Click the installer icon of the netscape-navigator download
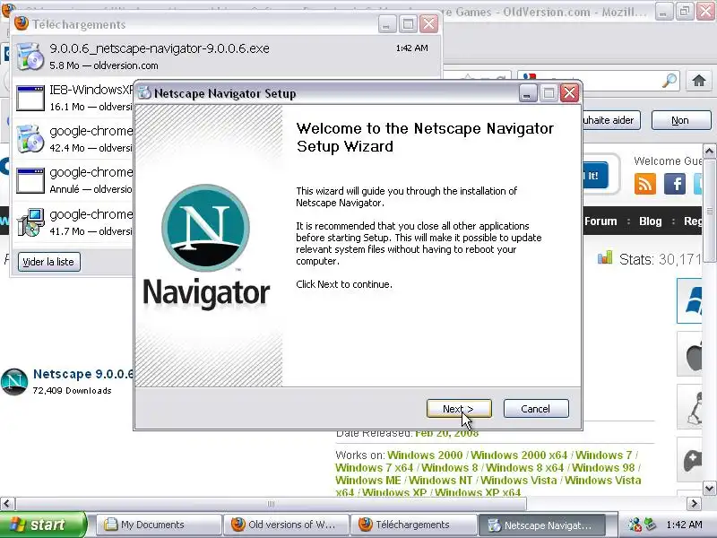717x538 pixels. [30, 56]
